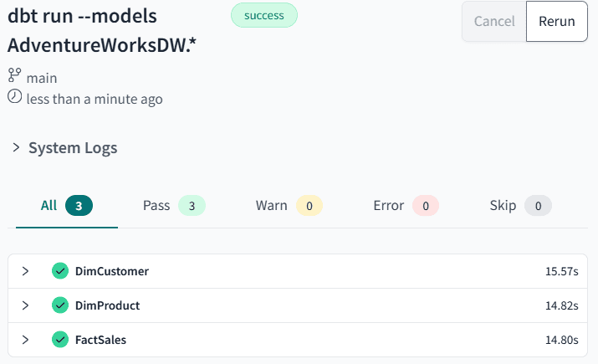Click the FactSales 14.80s duration
This screenshot has height=364, width=598.
click(562, 340)
